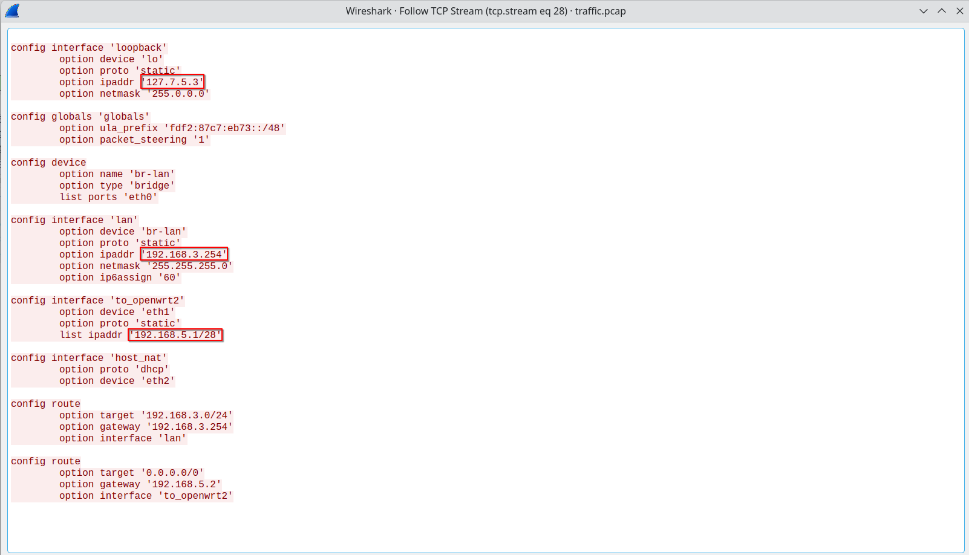This screenshot has width=969, height=555.
Task: Minimize the Follow TCP Stream window
Action: 924,11
